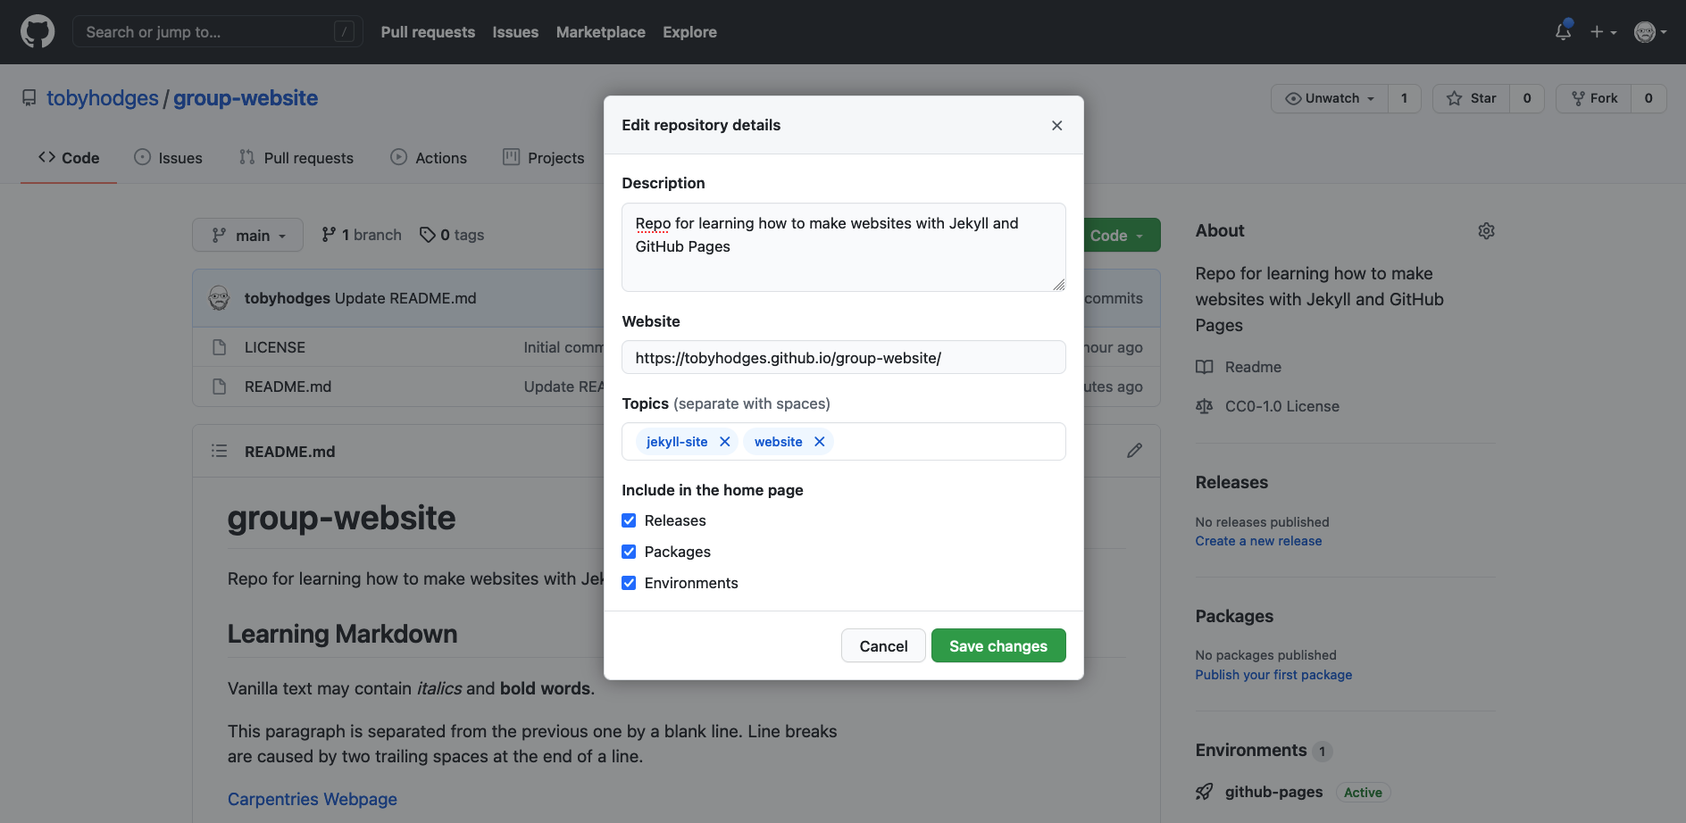Open the Carpentries Webpage link
The width and height of the screenshot is (1686, 823).
(313, 799)
